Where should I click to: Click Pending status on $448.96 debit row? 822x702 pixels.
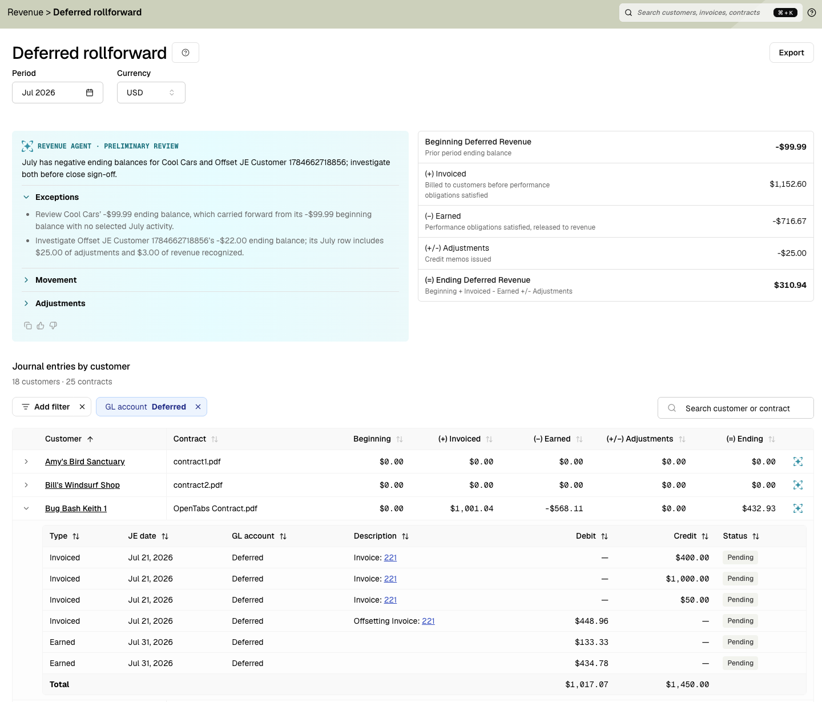[x=740, y=621]
